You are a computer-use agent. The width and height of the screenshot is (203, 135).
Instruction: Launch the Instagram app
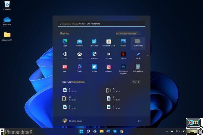109,68
